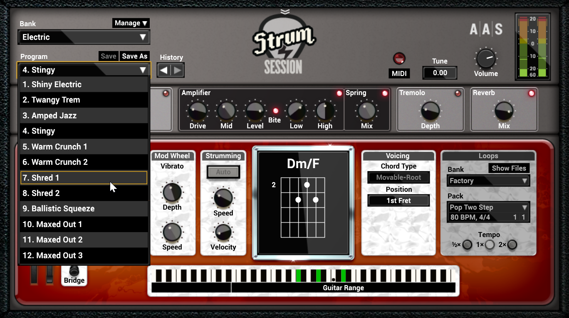Open the Loops Bank Factory dropdown
Screen dimensions: 569x318
coord(488,181)
